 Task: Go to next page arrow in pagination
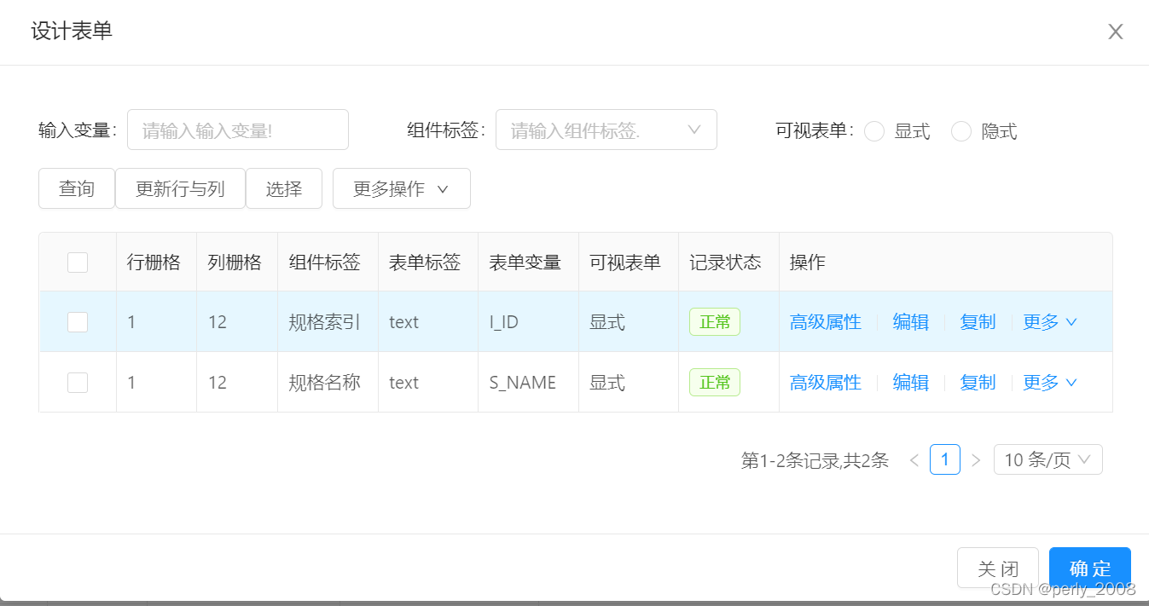point(977,460)
